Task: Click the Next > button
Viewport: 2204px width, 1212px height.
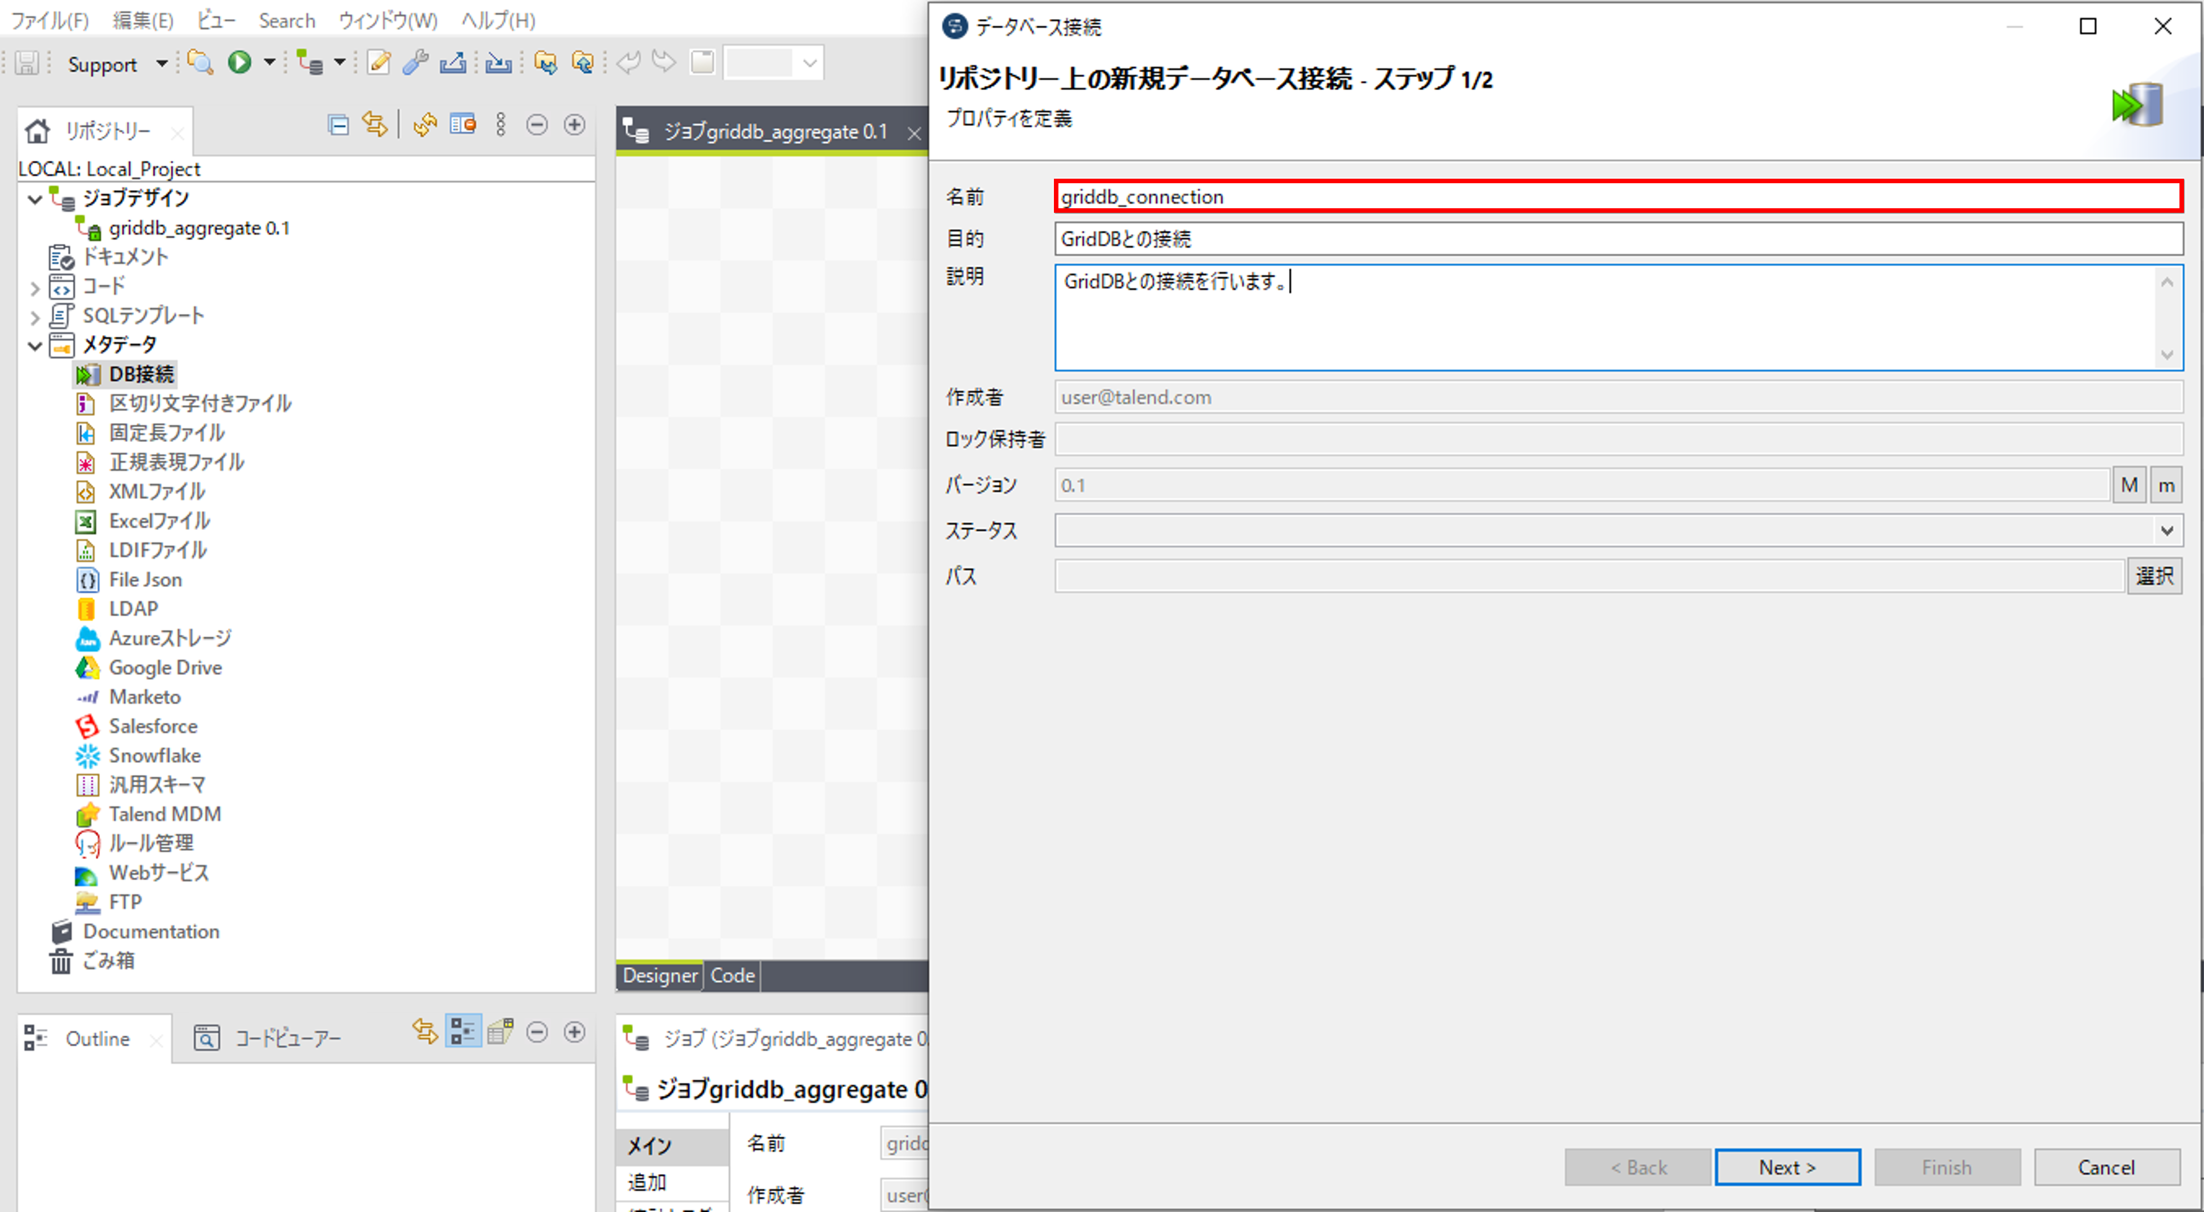Action: click(x=1786, y=1168)
